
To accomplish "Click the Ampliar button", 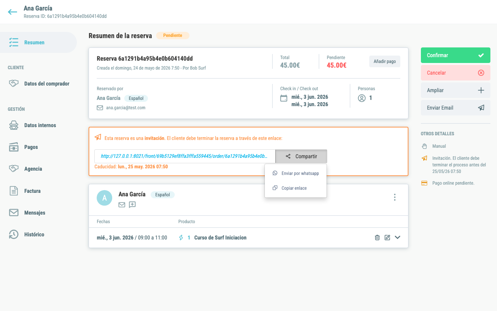I will pos(455,90).
